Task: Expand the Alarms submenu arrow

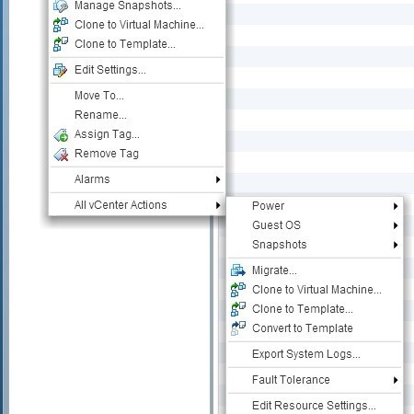Action: pos(218,179)
